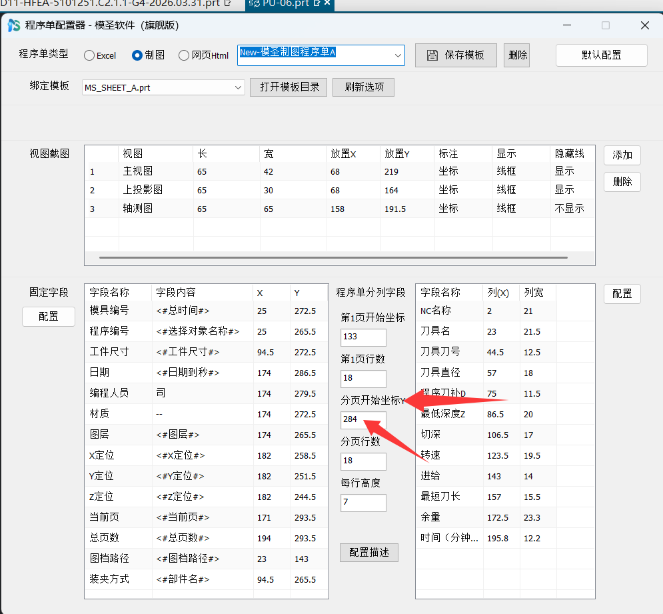Click the 打开模板目录 button

(x=289, y=87)
